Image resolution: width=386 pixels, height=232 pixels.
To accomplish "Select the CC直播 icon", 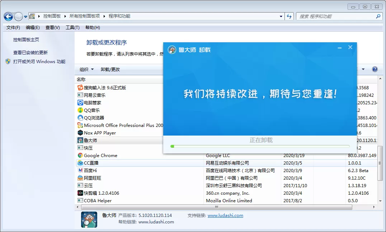I will pyautogui.click(x=80, y=163).
